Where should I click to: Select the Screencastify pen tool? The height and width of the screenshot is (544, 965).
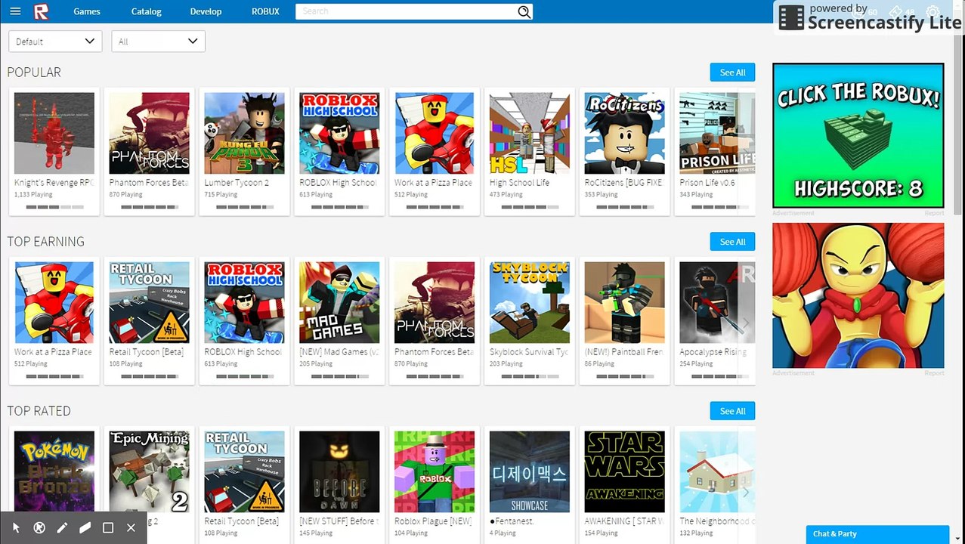click(x=62, y=527)
